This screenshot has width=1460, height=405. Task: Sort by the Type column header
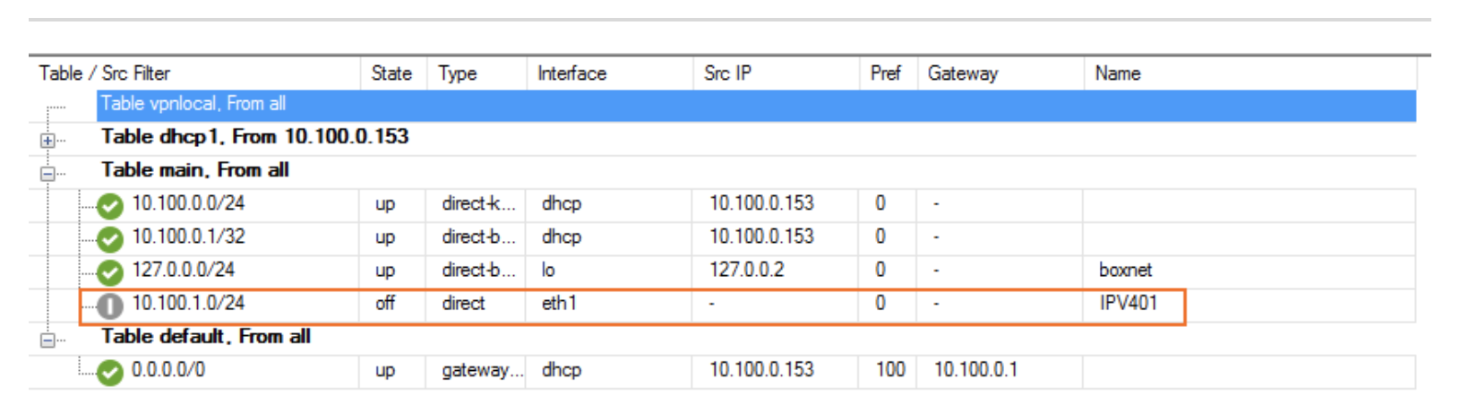[458, 73]
